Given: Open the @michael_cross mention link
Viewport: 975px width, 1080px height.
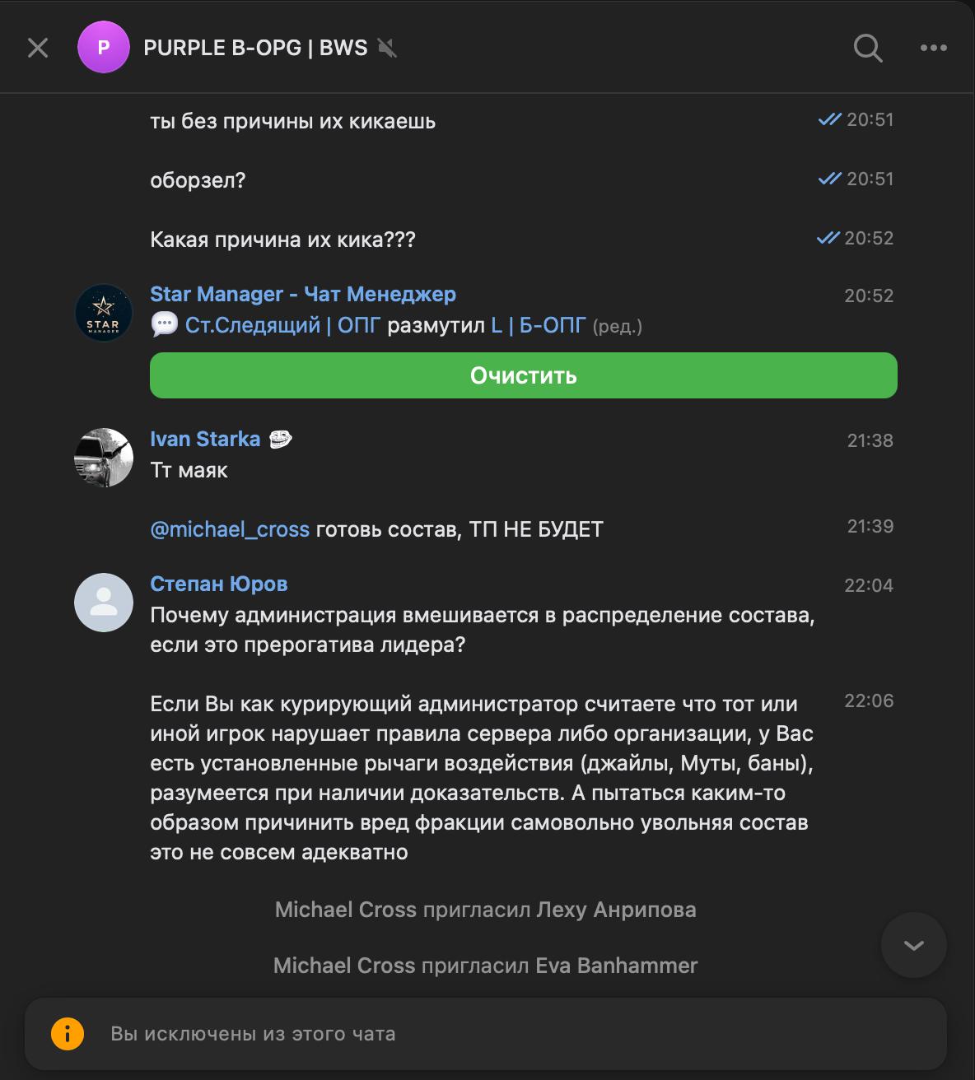Looking at the screenshot, I should [230, 529].
